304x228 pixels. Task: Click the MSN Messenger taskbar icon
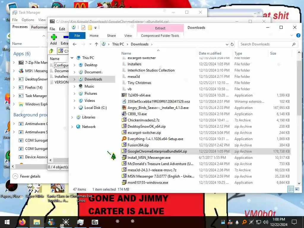coord(51,222)
